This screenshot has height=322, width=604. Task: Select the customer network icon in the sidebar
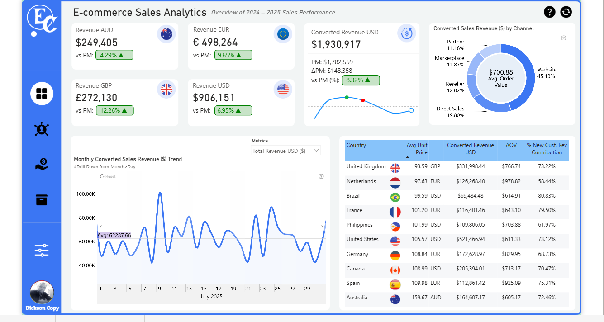click(42, 129)
